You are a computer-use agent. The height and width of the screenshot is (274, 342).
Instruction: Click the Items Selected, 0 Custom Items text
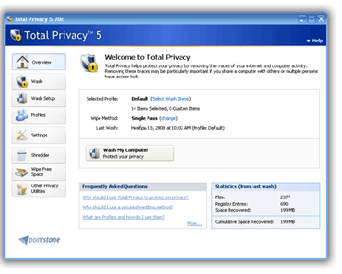click(166, 109)
